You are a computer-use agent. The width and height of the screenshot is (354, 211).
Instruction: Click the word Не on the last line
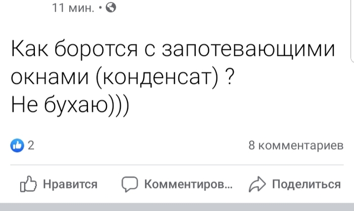coord(26,105)
